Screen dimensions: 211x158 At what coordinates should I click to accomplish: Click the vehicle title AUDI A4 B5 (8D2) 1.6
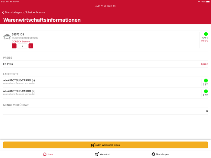click(x=105, y=6)
